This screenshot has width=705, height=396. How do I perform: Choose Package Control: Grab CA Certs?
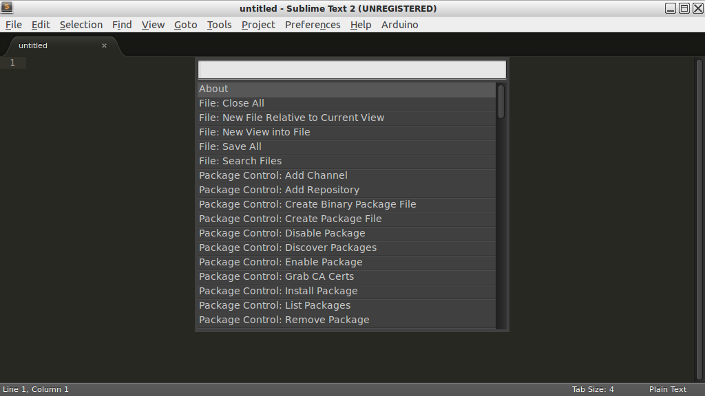(347, 276)
